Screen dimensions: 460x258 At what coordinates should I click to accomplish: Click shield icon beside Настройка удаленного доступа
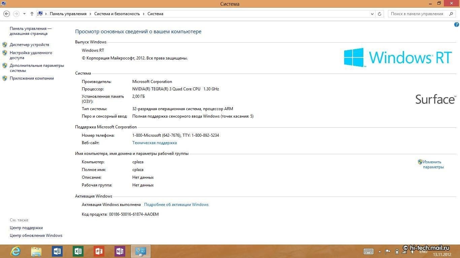5,53
